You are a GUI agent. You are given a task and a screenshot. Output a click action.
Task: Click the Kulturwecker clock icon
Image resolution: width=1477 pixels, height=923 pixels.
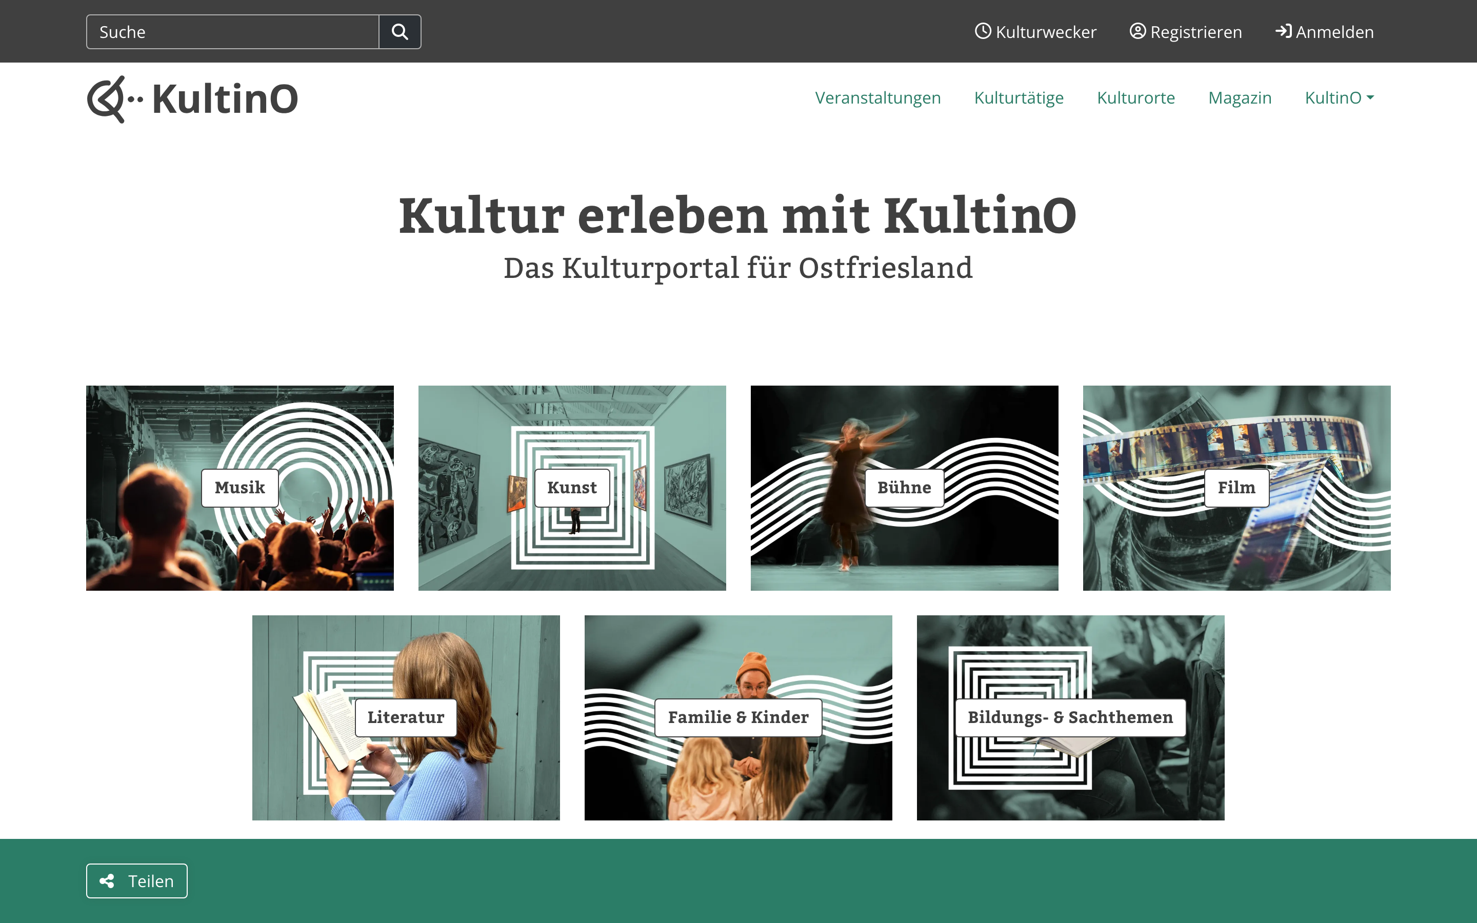(983, 31)
